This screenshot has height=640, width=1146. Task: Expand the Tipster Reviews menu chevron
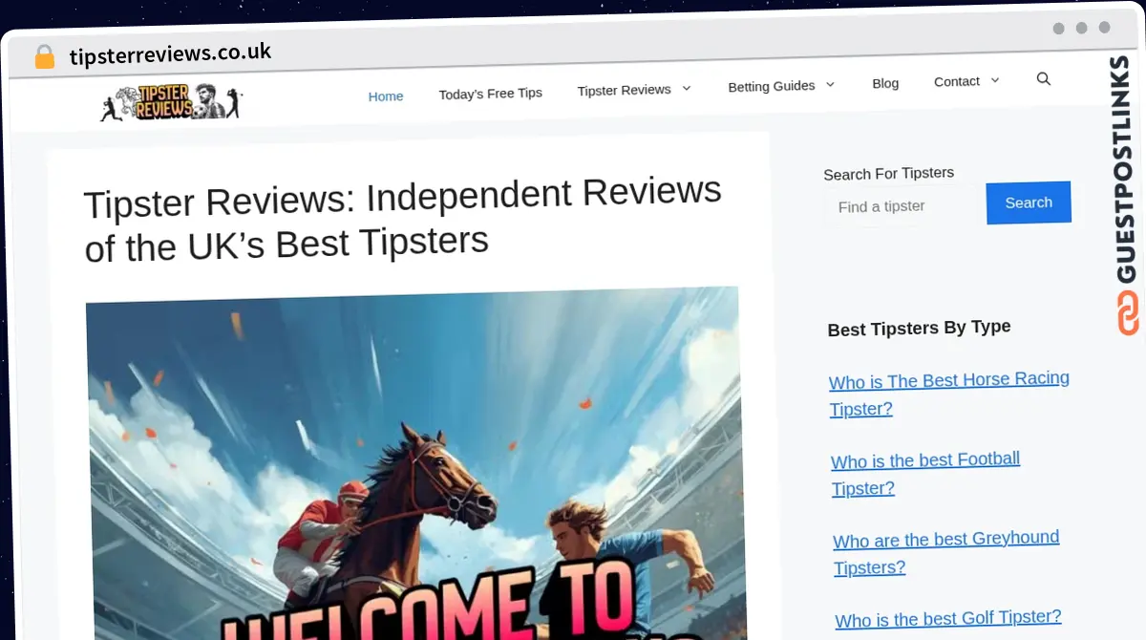pos(686,89)
